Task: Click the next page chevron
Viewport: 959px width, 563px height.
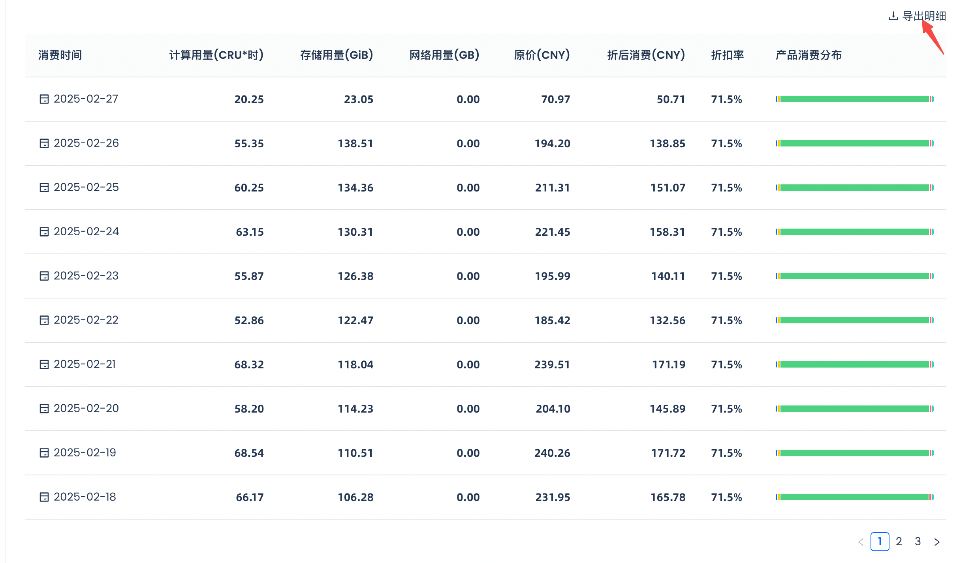Action: point(937,542)
